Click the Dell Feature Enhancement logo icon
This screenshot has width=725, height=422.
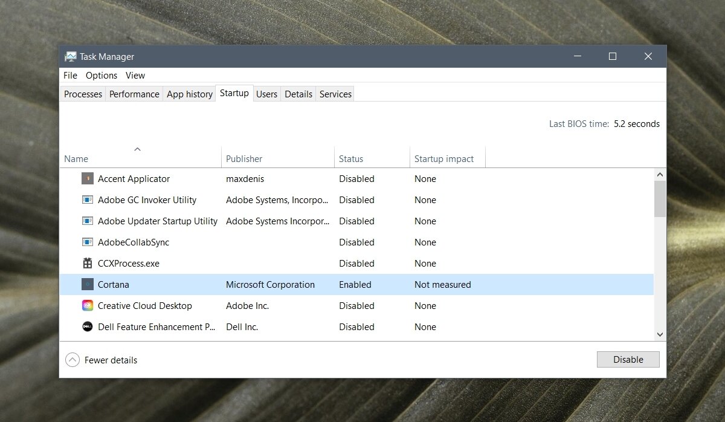click(88, 327)
